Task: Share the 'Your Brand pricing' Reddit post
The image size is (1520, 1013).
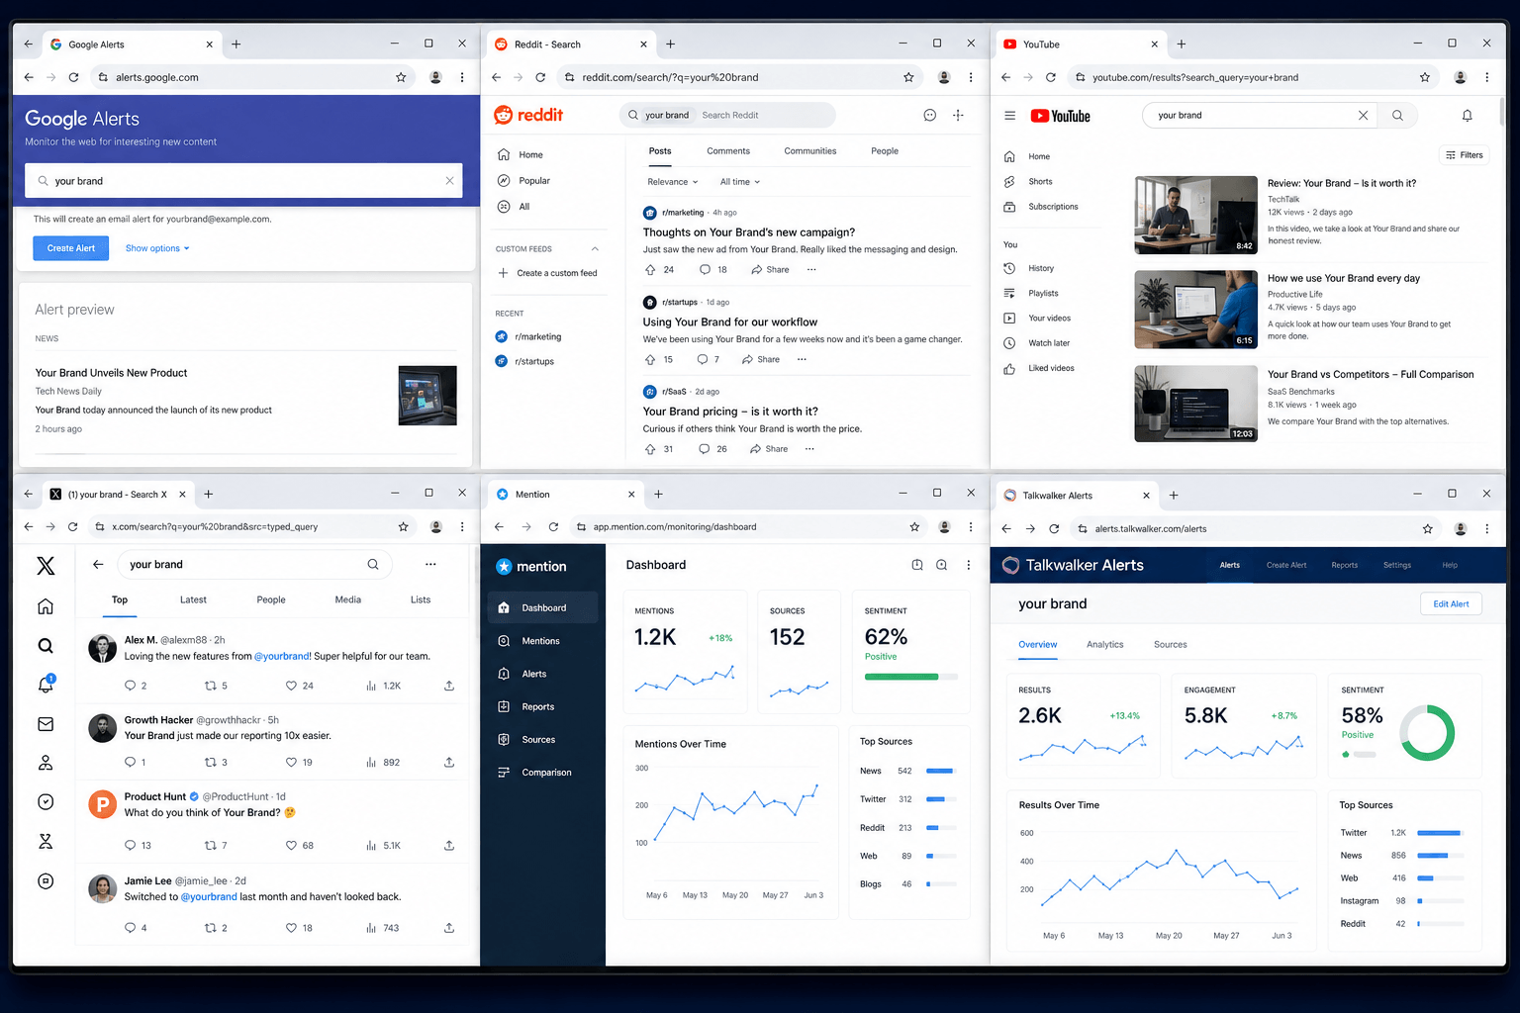Action: 769,449
